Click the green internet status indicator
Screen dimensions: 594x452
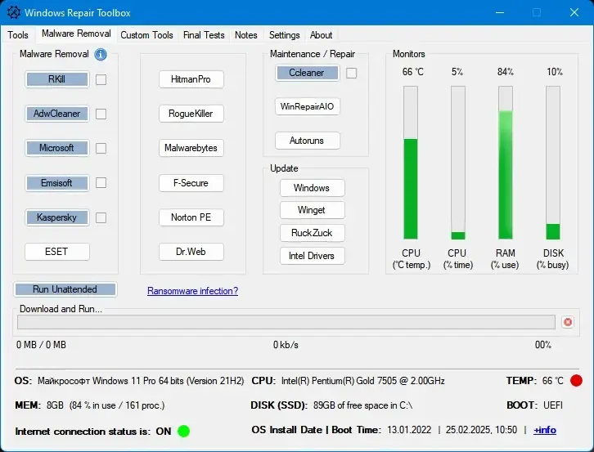coord(184,431)
